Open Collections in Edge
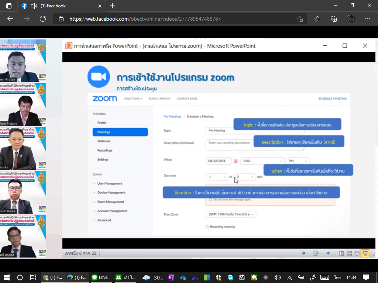The width and height of the screenshot is (378, 283). 334,19
